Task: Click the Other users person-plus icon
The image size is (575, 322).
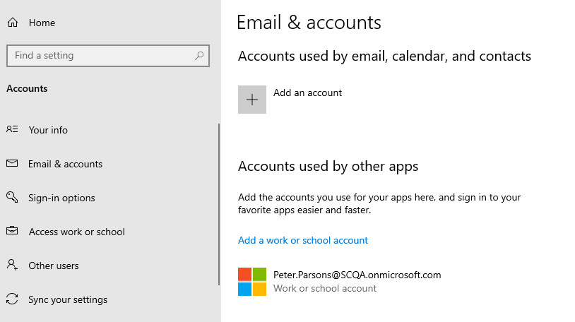Action: click(12, 265)
